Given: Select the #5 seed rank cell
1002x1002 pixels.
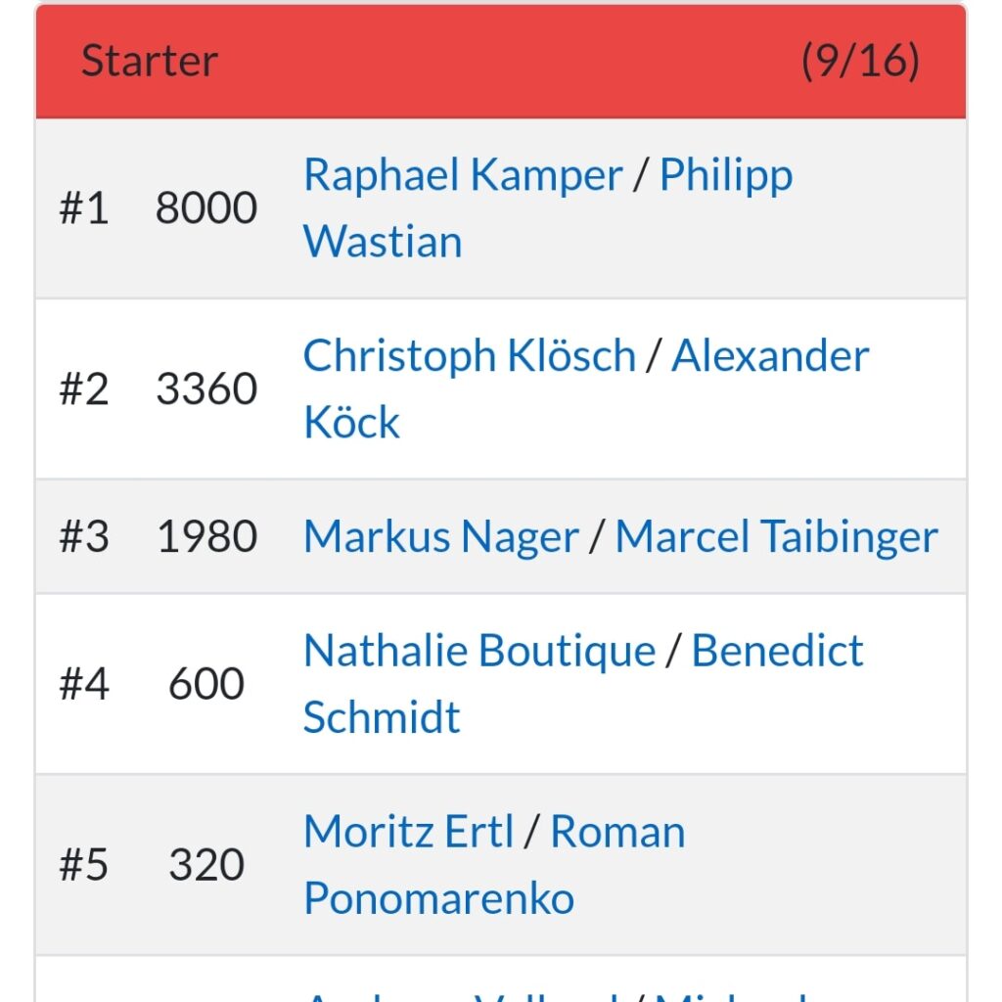Looking at the screenshot, I should (84, 865).
